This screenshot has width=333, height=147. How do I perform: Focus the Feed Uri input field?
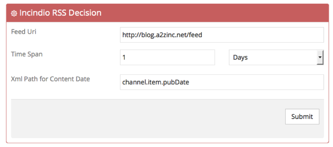[x=222, y=35]
